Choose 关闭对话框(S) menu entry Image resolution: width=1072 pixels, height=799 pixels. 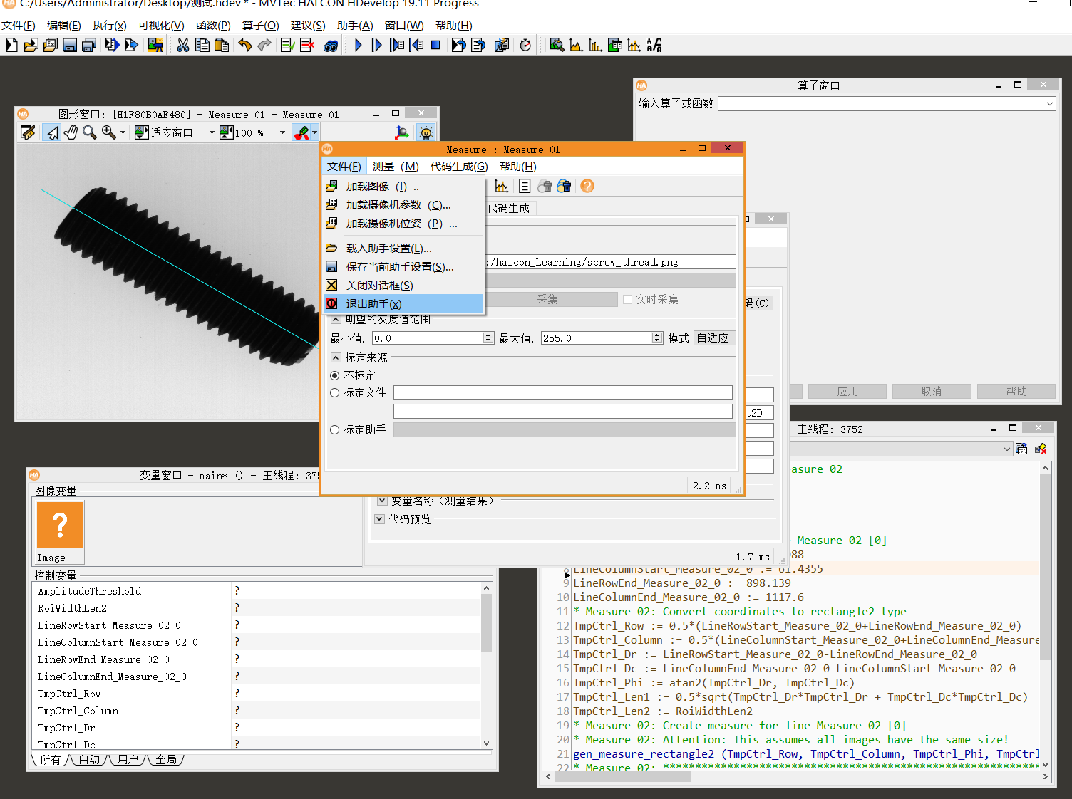pyautogui.click(x=403, y=285)
